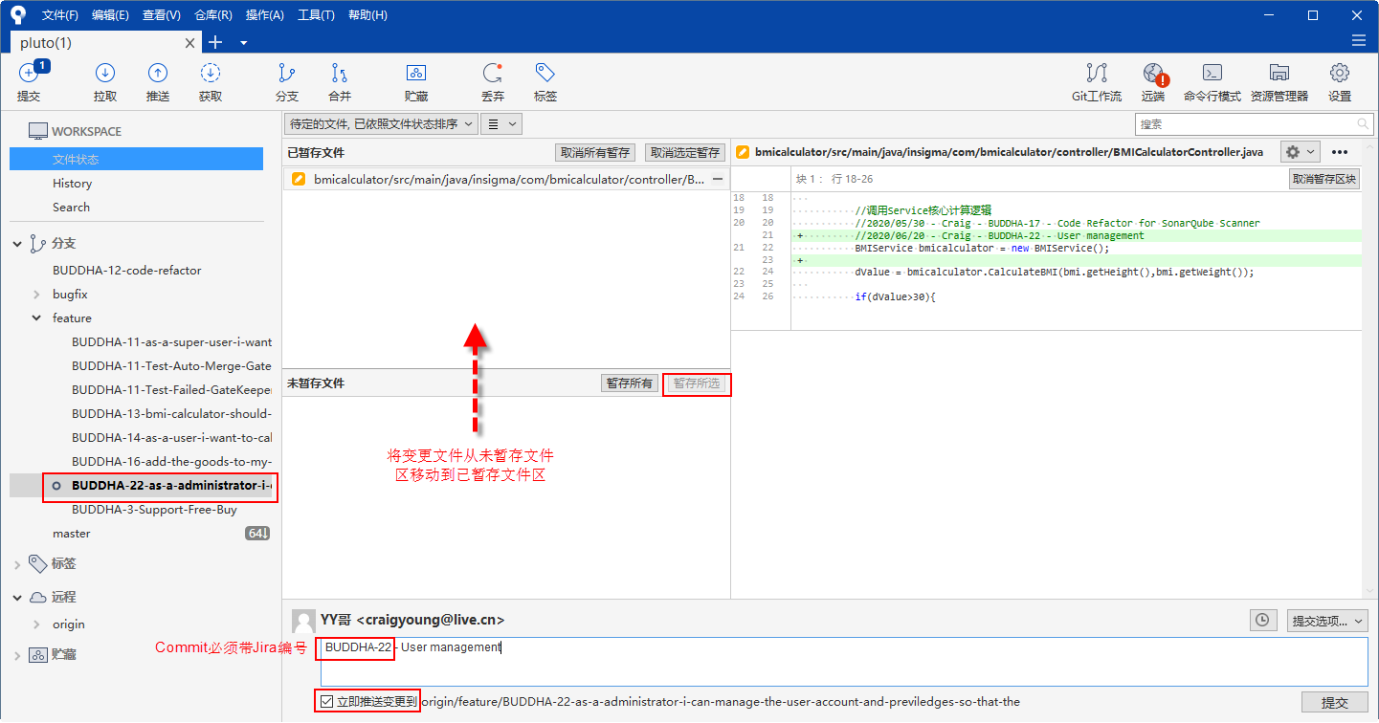Collapse the feature branch folder
This screenshot has height=723, width=1379.
tap(37, 318)
